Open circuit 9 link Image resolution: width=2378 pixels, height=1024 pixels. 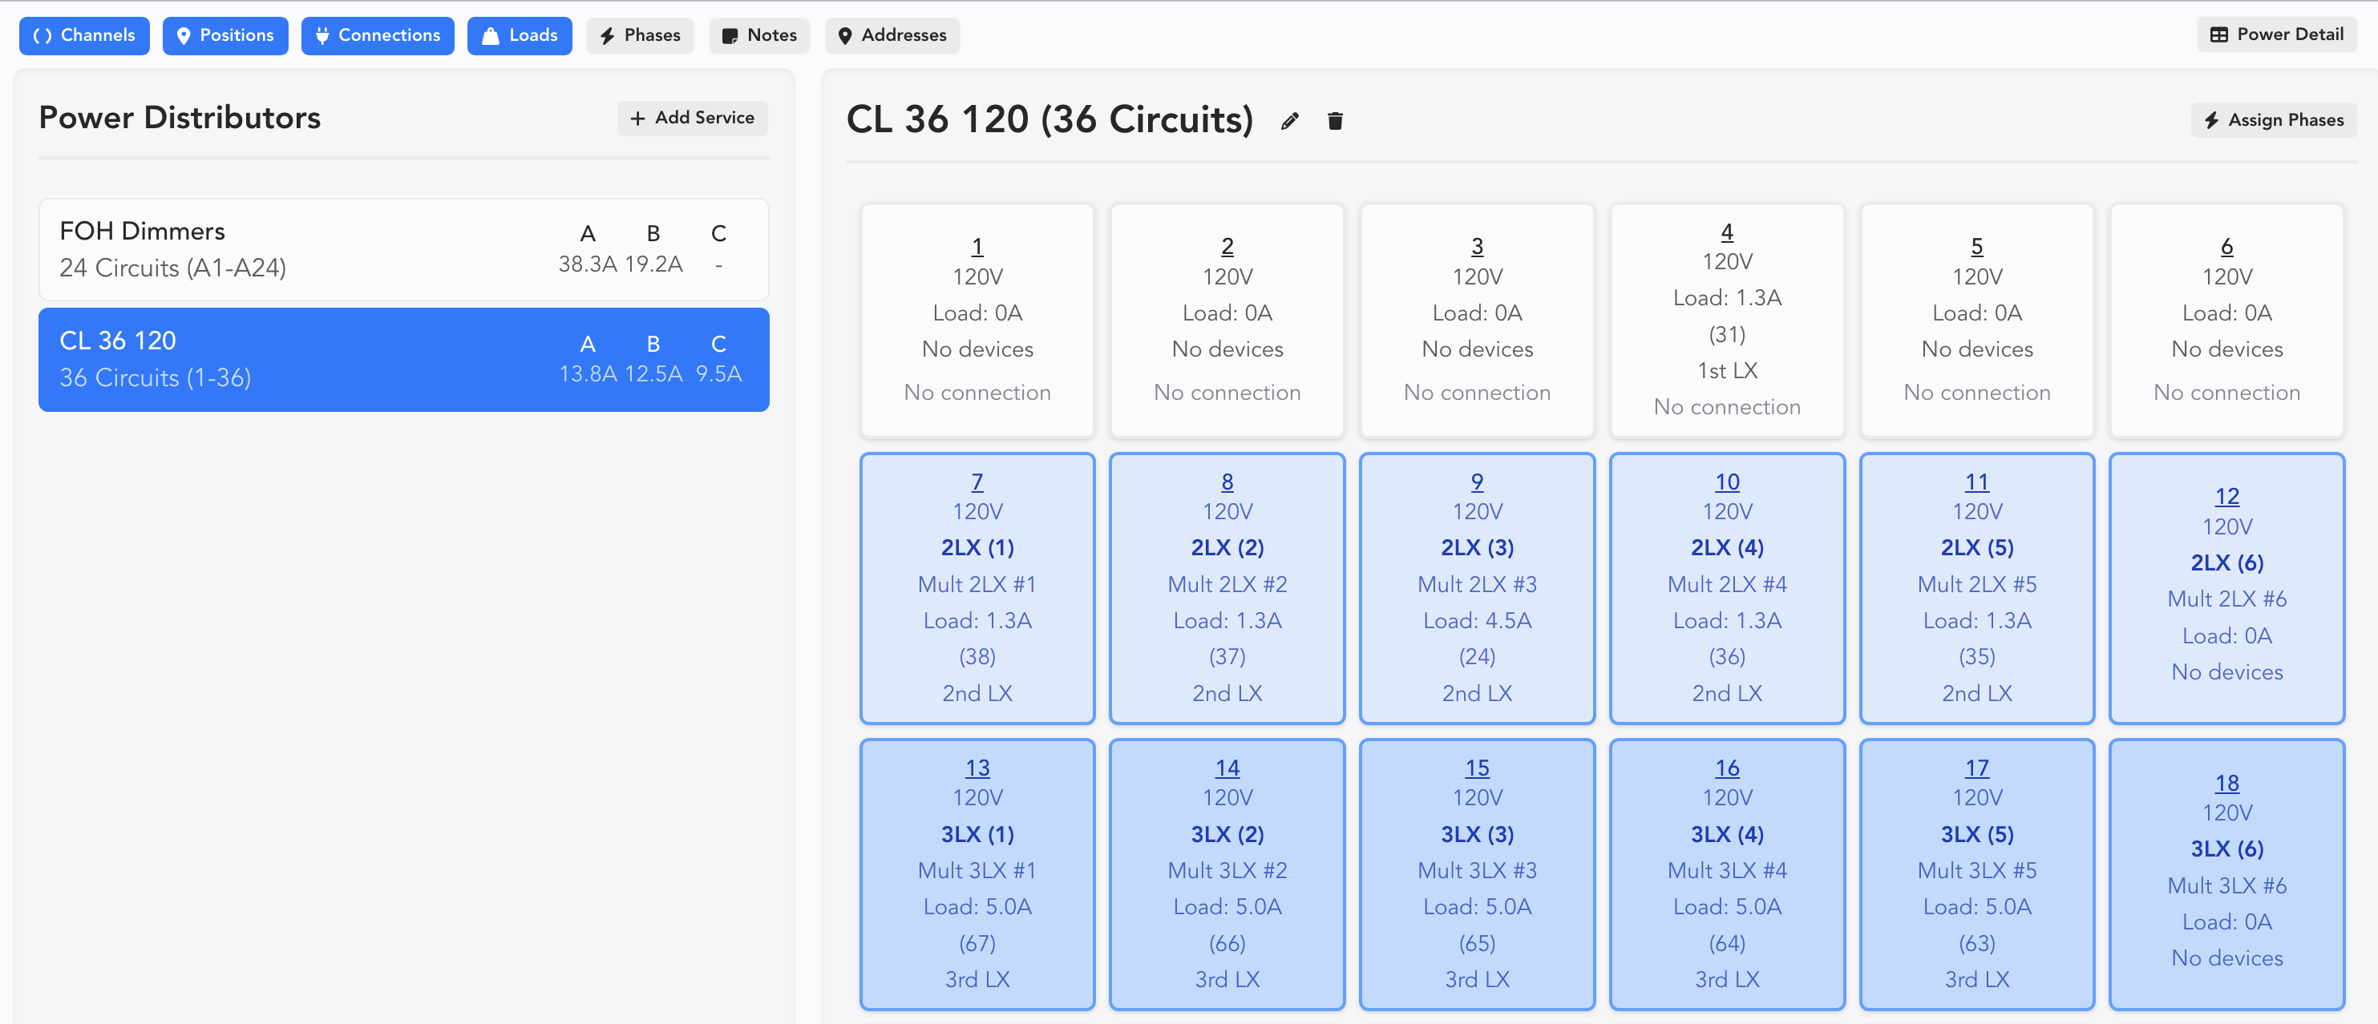pos(1477,482)
